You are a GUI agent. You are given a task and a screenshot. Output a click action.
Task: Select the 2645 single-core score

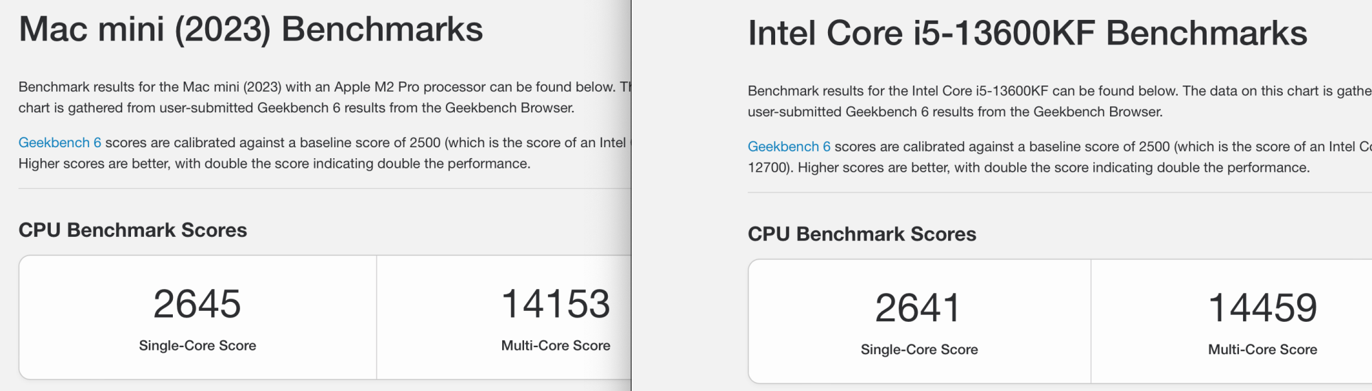point(197,304)
